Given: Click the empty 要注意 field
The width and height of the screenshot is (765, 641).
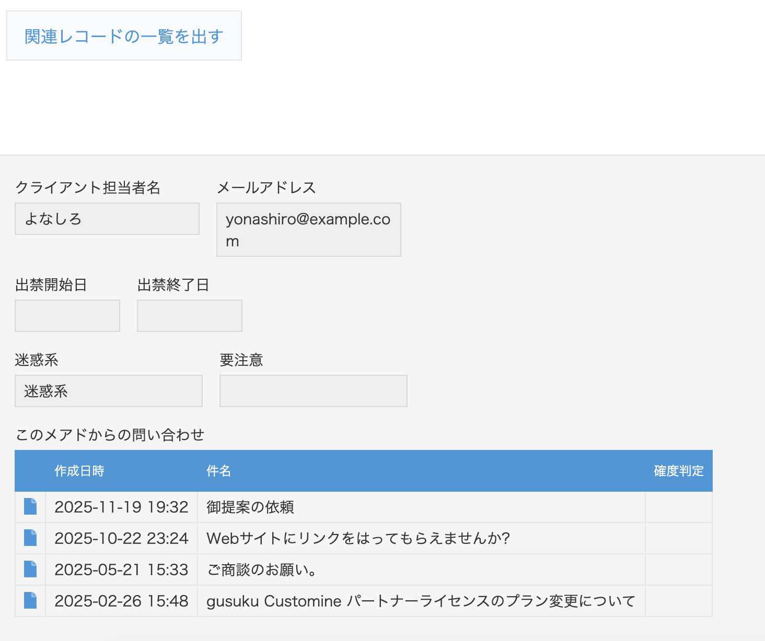Looking at the screenshot, I should [314, 391].
